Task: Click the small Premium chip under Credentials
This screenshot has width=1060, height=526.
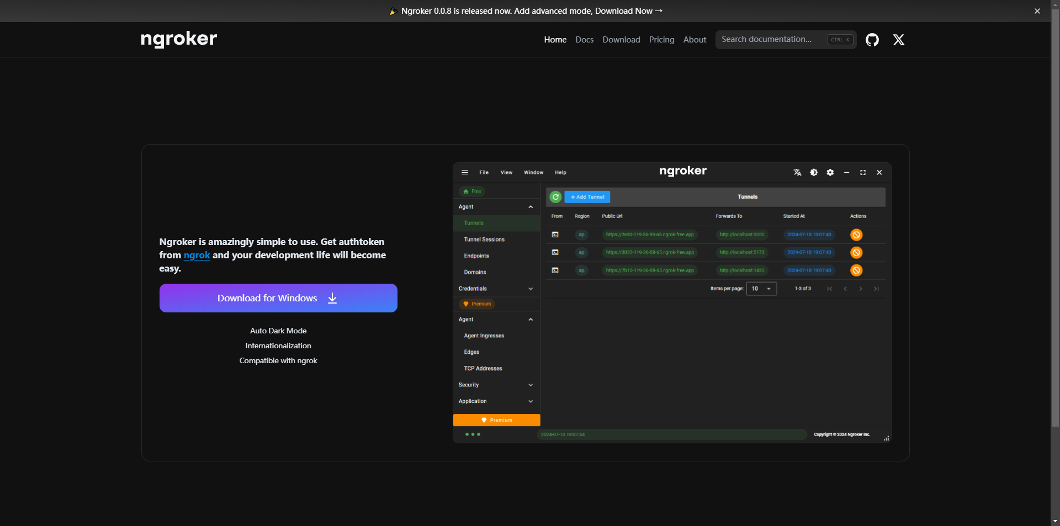Action: coord(477,304)
